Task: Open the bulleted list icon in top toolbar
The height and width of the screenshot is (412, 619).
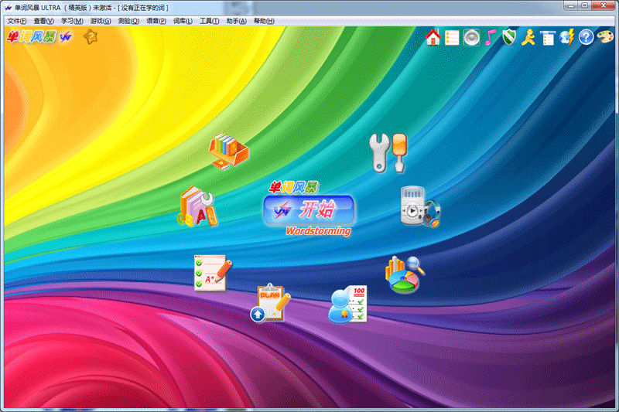Action: pos(452,38)
